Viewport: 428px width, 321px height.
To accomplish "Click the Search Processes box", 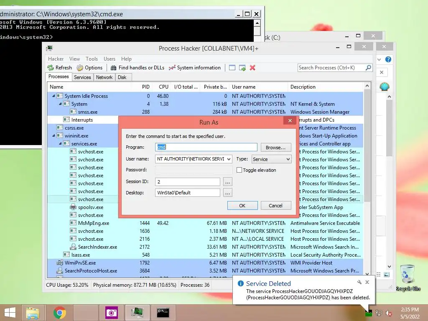I will point(331,68).
